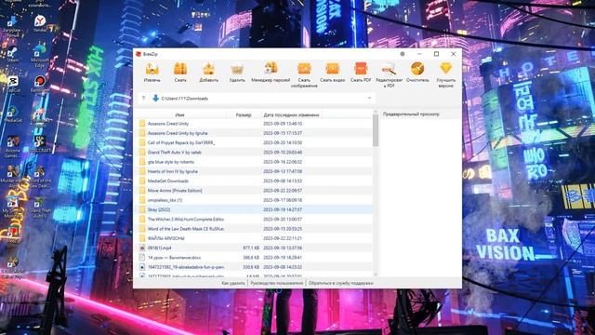Screen dimensions: 595x335
Task: Select the 14 урок docx file
Action: [254, 257]
